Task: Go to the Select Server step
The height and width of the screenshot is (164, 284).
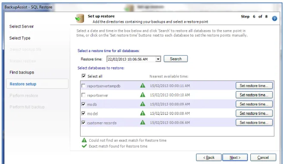Action: 22,26
